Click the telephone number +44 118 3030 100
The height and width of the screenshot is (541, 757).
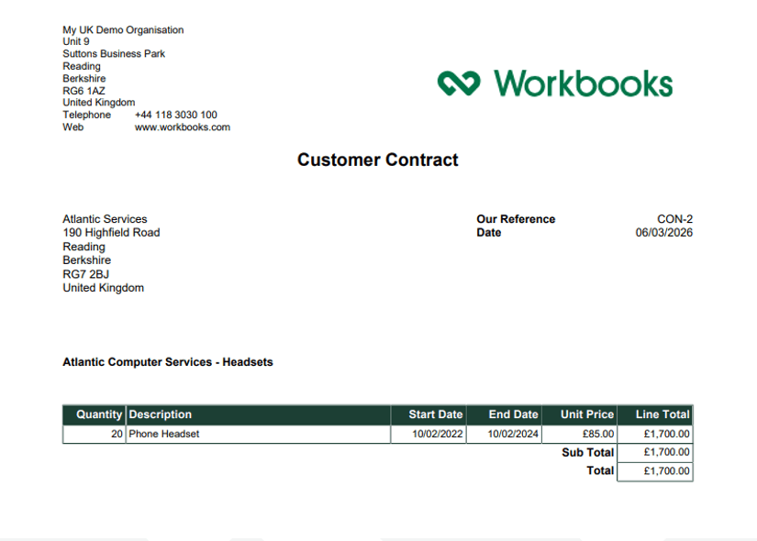pos(175,116)
